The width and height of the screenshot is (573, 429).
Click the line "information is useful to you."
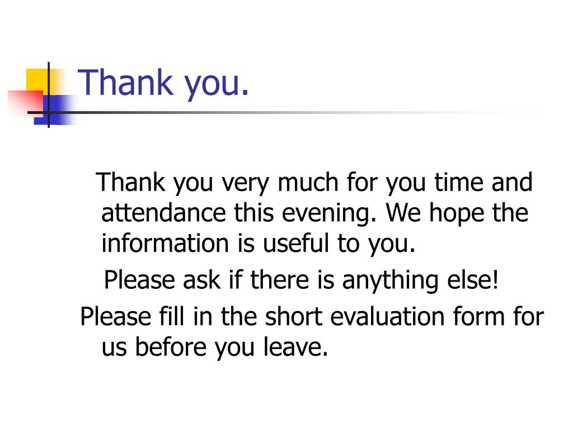point(259,244)
